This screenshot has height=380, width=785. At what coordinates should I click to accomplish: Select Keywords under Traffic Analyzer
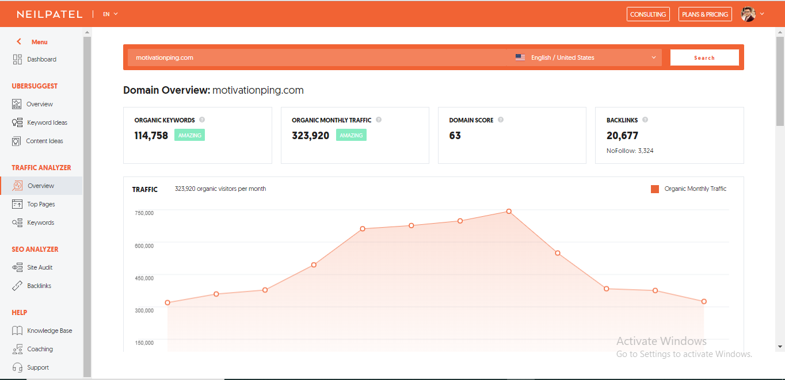coord(40,222)
